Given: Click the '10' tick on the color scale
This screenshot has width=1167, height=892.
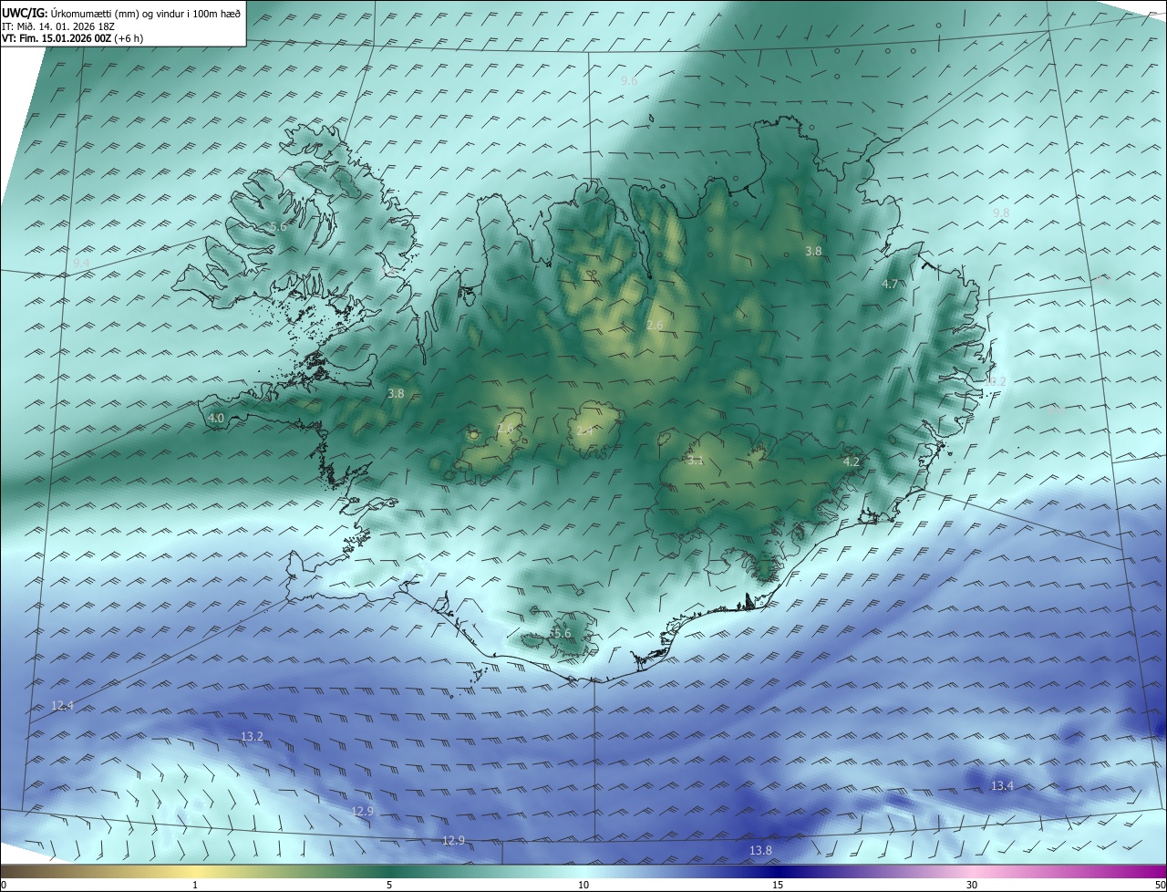Looking at the screenshot, I should pos(583,885).
